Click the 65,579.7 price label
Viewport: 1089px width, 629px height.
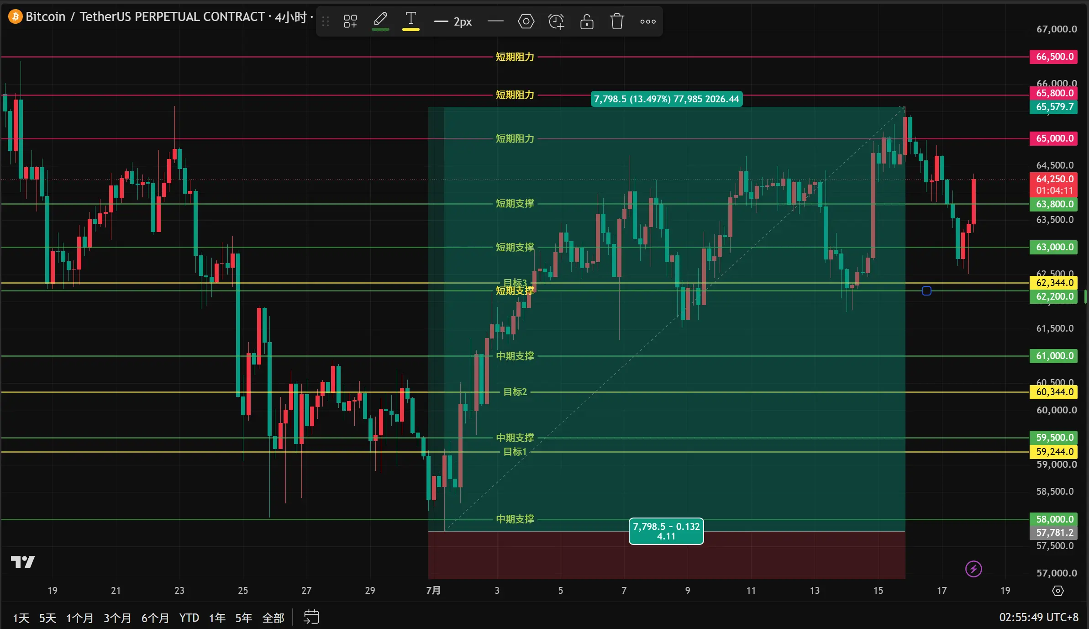[1054, 107]
